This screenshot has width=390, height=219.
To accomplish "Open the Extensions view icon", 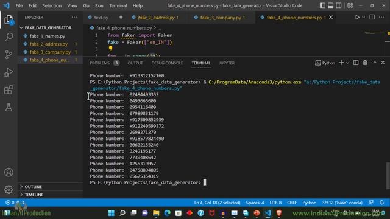I will tap(9, 90).
